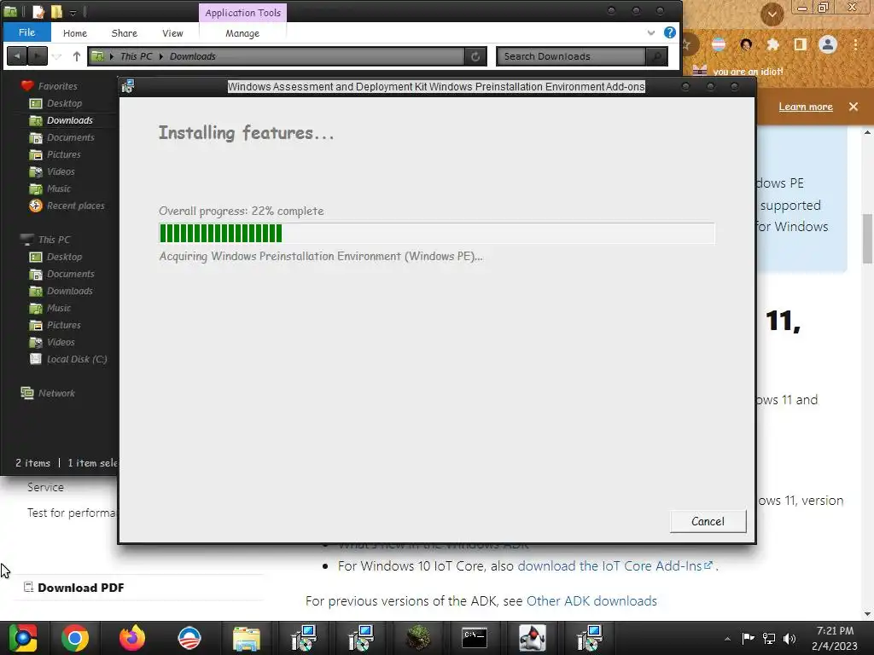Screen dimensions: 874x655
Task: Open the Action Center flag tray icon
Action: (748, 638)
